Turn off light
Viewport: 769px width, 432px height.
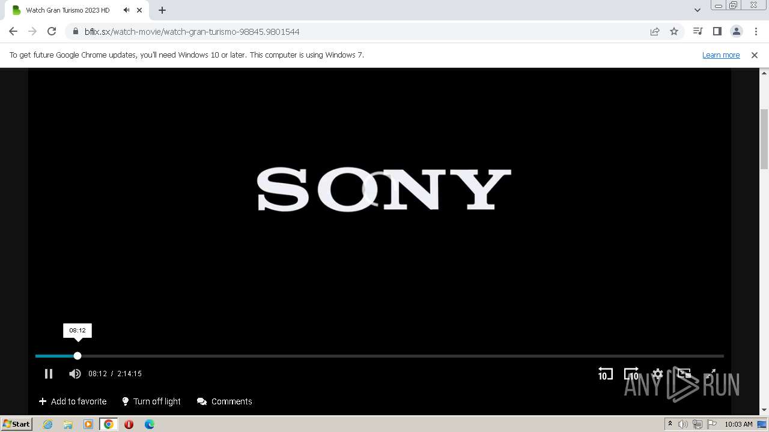tap(151, 401)
